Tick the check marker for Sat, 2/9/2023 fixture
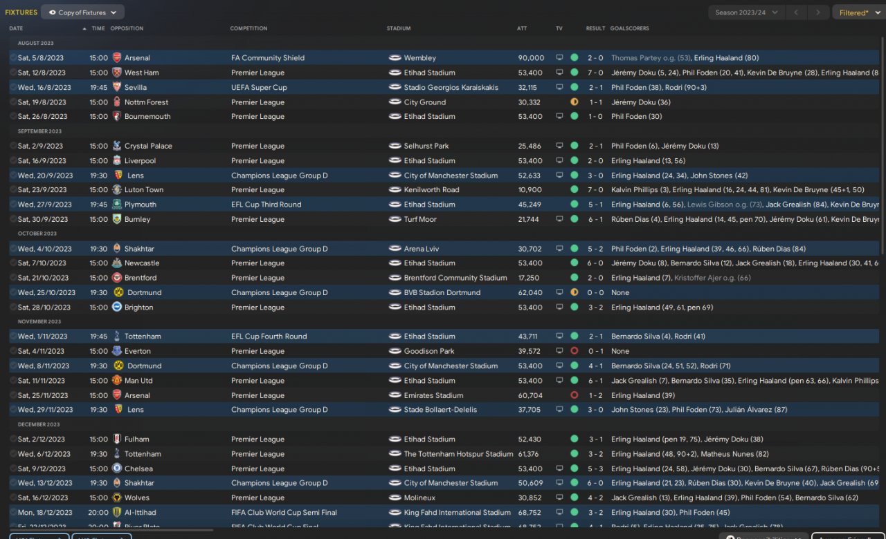This screenshot has width=886, height=539. [x=13, y=146]
